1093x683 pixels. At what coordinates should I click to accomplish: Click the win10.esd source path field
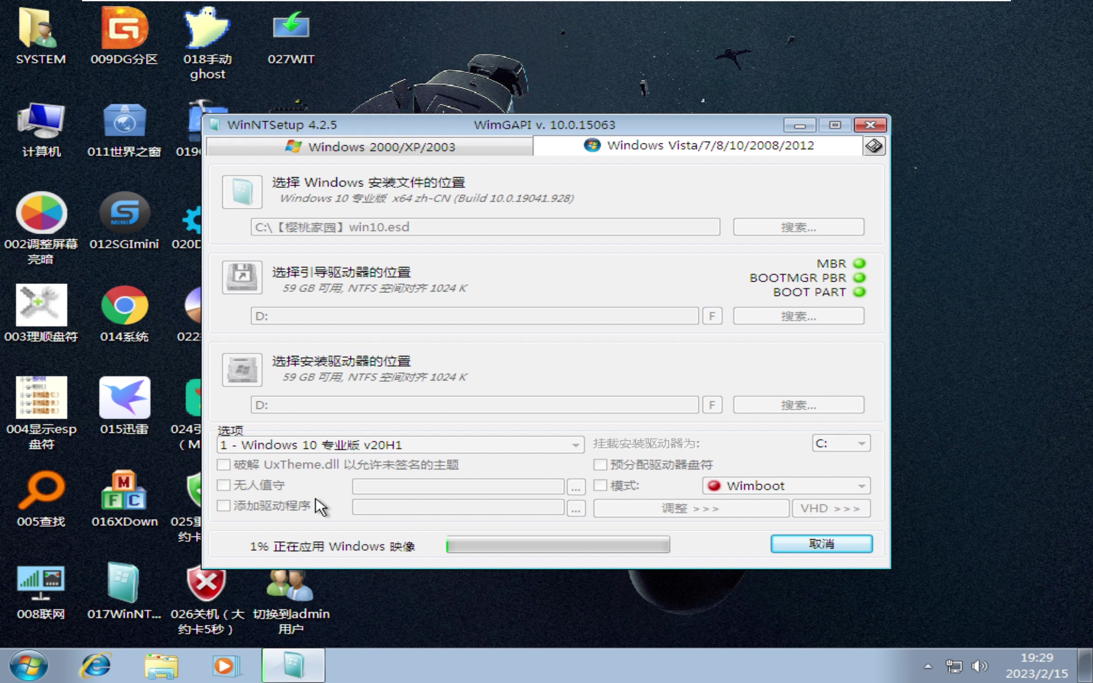[x=485, y=227]
